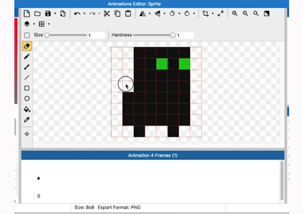Copy the selection
The width and height of the screenshot is (303, 214).
pyautogui.click(x=117, y=14)
